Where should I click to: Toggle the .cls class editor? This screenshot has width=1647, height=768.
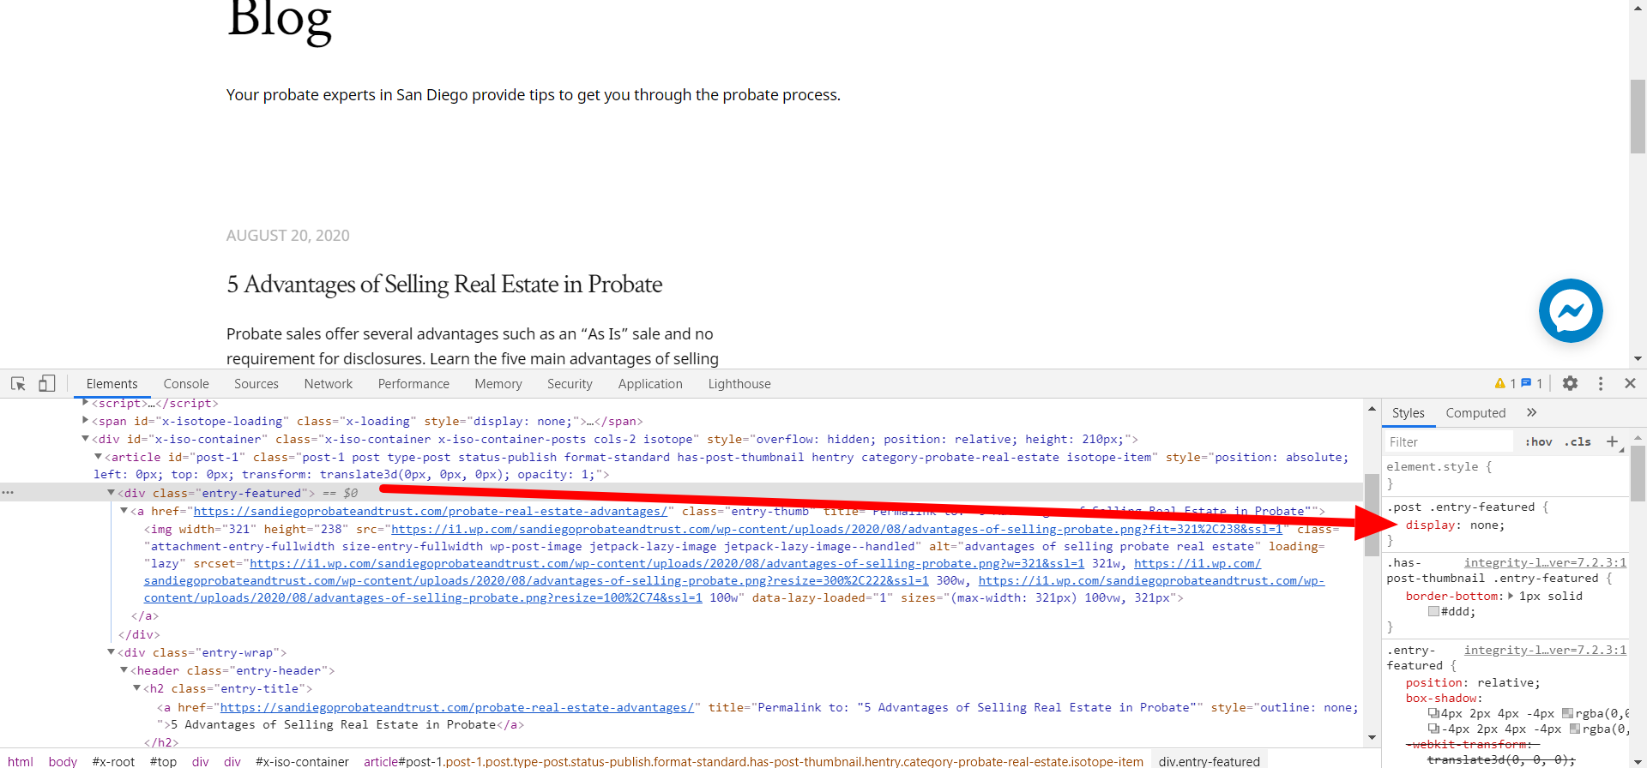(1578, 441)
